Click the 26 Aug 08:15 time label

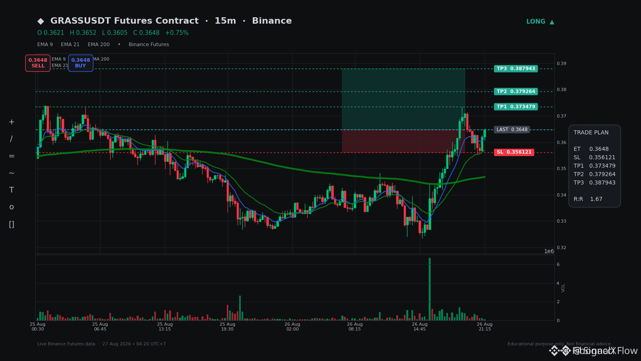(355, 327)
